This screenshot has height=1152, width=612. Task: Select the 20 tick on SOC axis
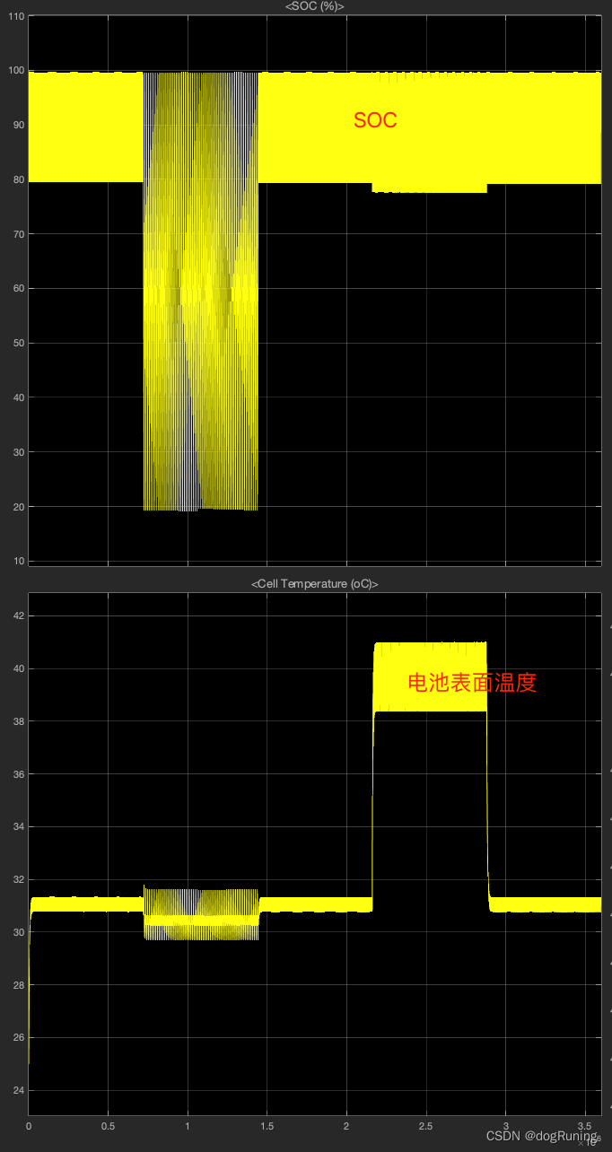[x=18, y=507]
